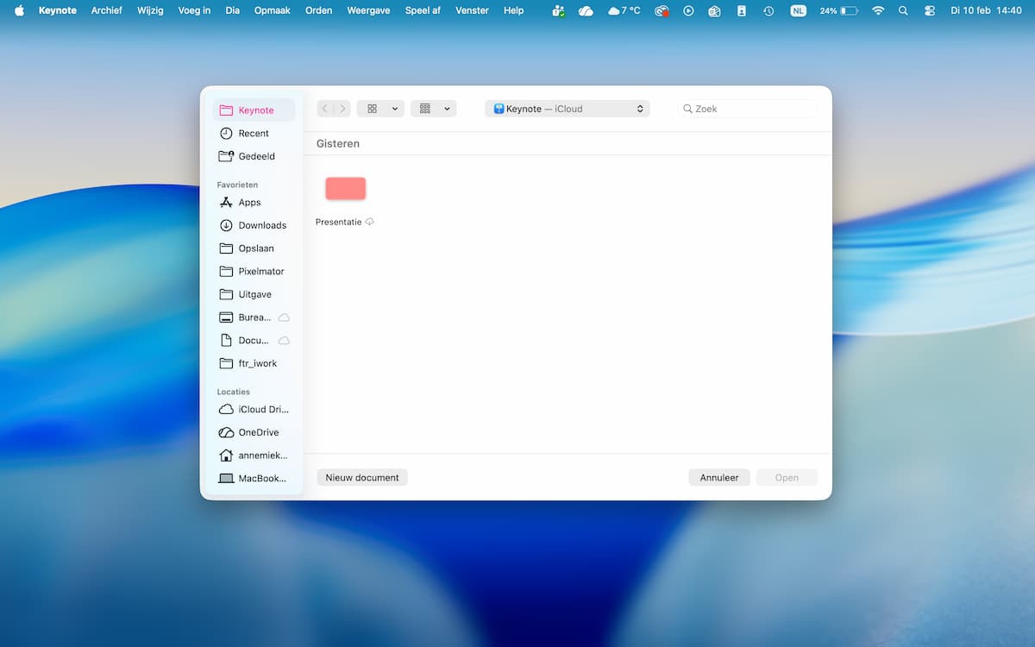Open the Downloads folder
Screen dimensions: 1035x647
[x=261, y=225]
